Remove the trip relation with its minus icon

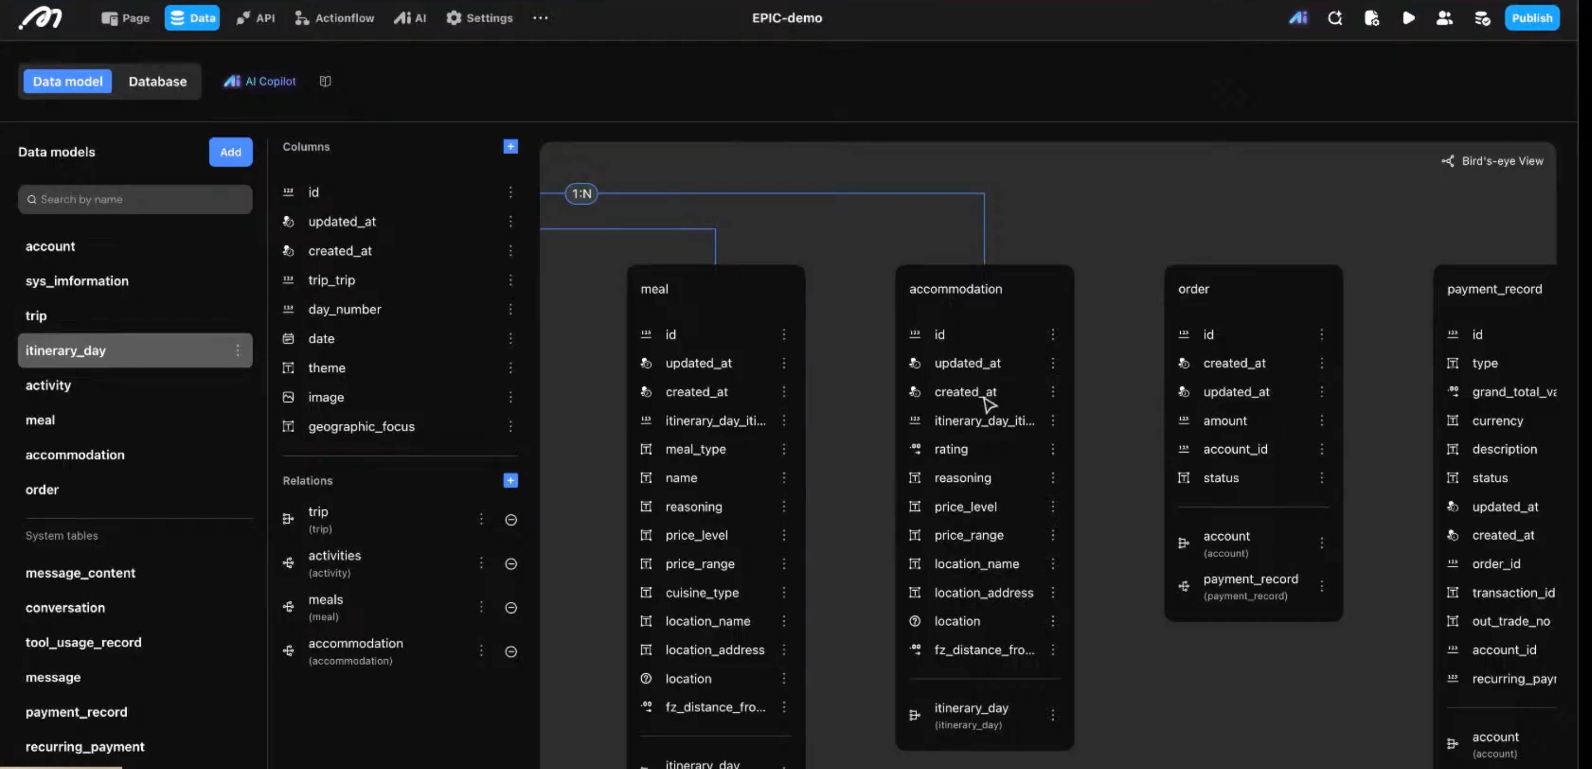510,520
